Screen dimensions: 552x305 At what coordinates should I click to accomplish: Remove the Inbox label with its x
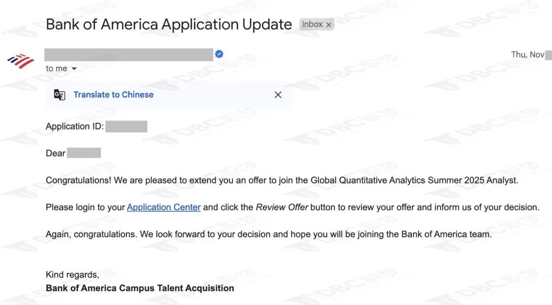click(x=329, y=24)
